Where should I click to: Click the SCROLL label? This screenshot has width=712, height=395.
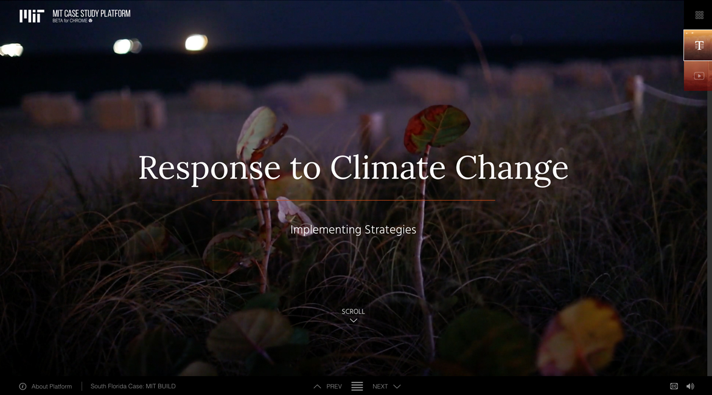(x=354, y=312)
